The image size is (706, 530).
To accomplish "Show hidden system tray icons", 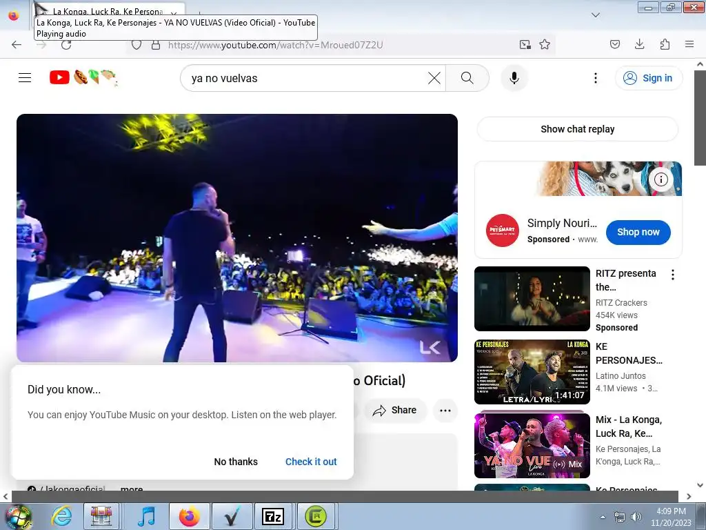I will (603, 517).
